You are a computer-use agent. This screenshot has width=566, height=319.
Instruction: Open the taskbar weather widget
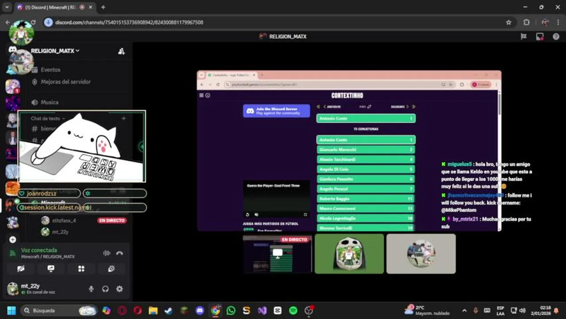pos(427,310)
